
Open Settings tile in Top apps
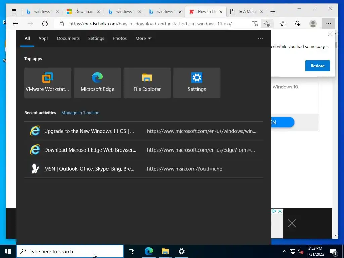(197, 83)
